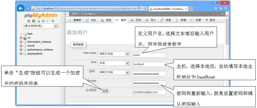Click the phpMyAdmin logo
This screenshot has width=257, height=108.
click(x=41, y=15)
